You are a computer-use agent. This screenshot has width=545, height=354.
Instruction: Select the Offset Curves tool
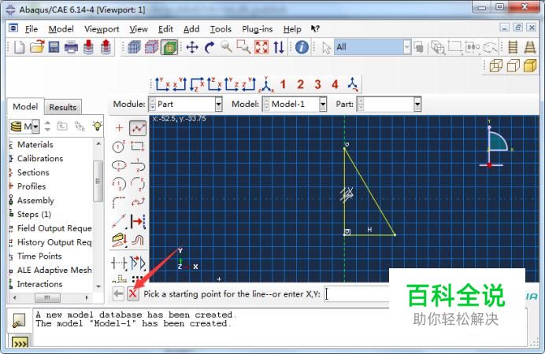[138, 240]
